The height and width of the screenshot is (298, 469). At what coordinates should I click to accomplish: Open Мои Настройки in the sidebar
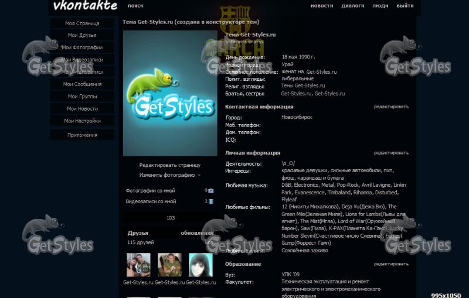[x=82, y=121]
